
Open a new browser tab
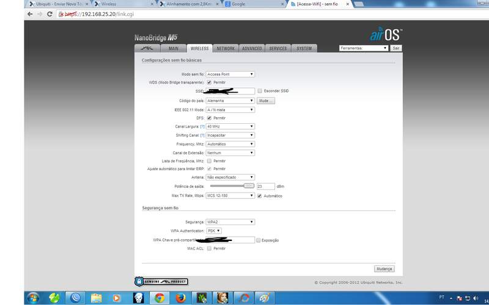click(359, 4)
